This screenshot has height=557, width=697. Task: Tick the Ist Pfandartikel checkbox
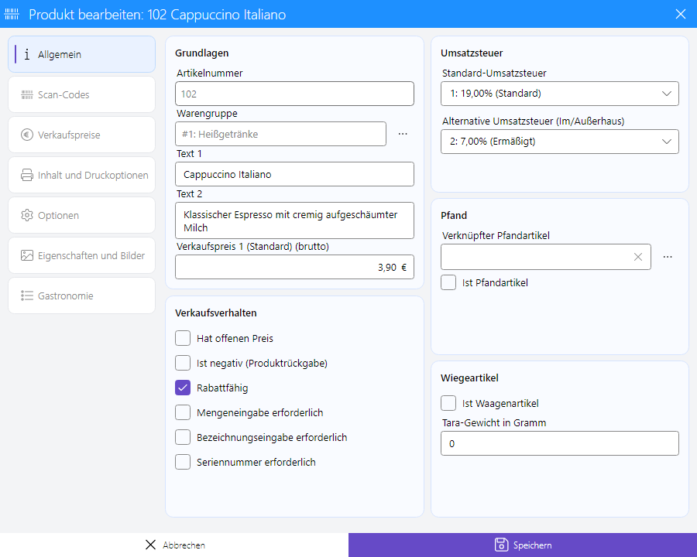(448, 282)
